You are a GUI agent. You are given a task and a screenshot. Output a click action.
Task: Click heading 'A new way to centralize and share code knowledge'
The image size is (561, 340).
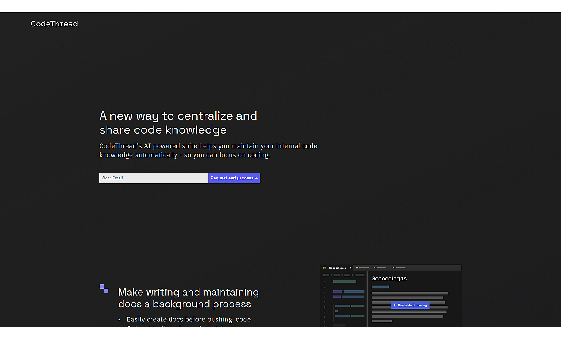pos(178,123)
